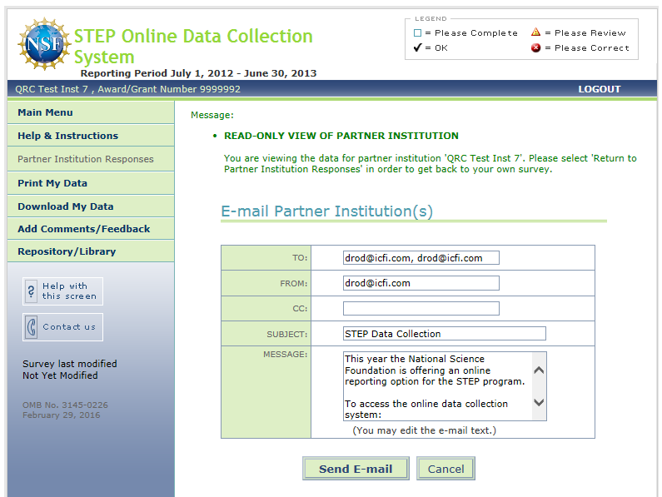Click the STEP Online Data Collection System title

coord(193,47)
